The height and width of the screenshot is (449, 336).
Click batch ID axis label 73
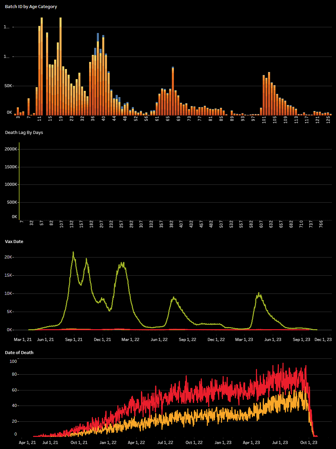coord(189,119)
